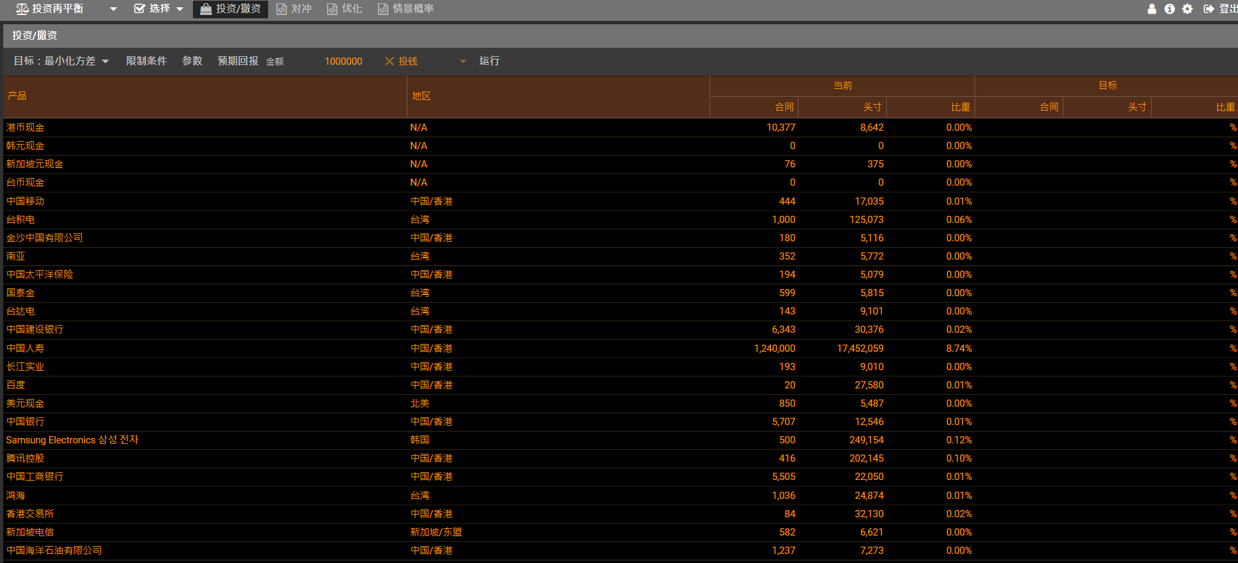This screenshot has height=563, width=1238.
Task: Select the 南亚 product row
Action: click(x=621, y=256)
